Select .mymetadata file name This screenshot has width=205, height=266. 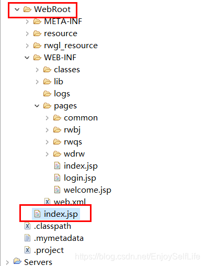coord(59,238)
